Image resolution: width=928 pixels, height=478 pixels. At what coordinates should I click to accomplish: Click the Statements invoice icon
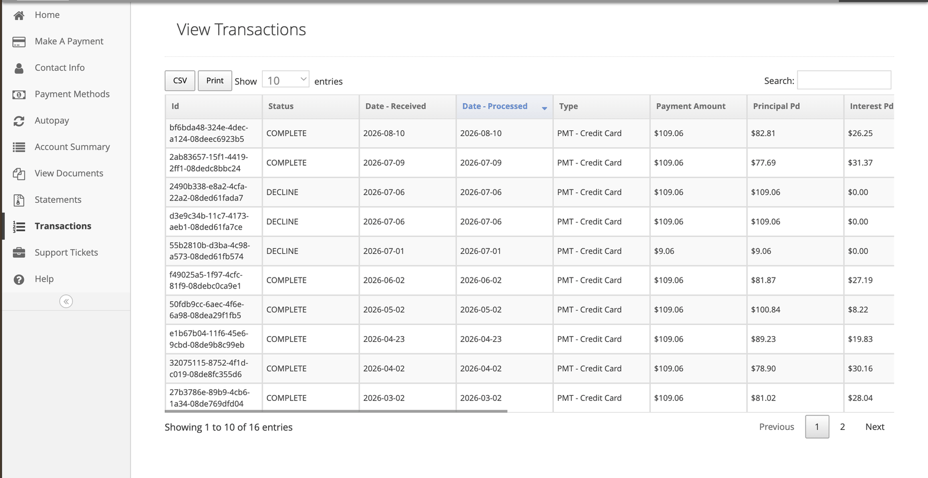click(x=19, y=200)
